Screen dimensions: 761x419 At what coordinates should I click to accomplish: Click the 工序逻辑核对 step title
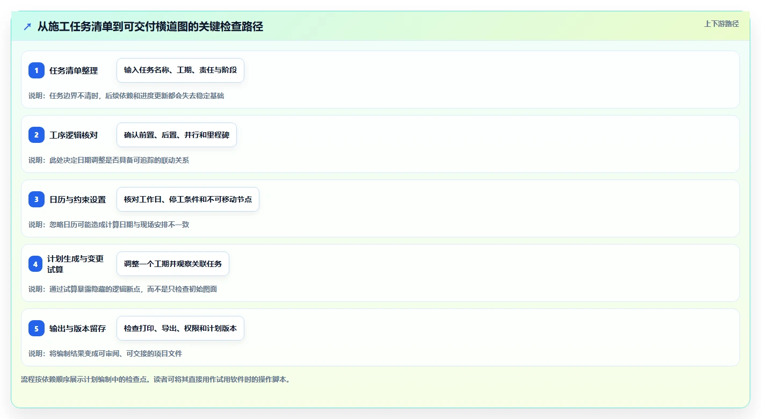74,135
